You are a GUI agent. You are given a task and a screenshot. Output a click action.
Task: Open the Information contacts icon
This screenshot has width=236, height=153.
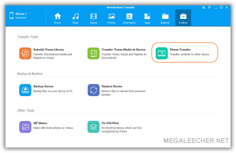[129, 16]
